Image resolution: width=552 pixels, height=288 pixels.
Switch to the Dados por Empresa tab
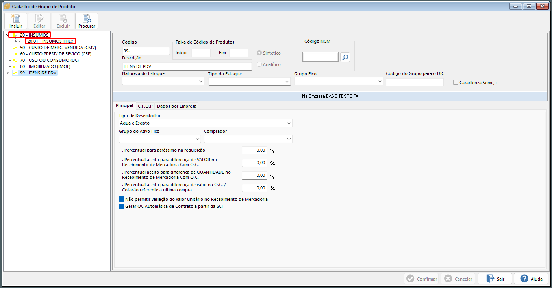pyautogui.click(x=177, y=106)
